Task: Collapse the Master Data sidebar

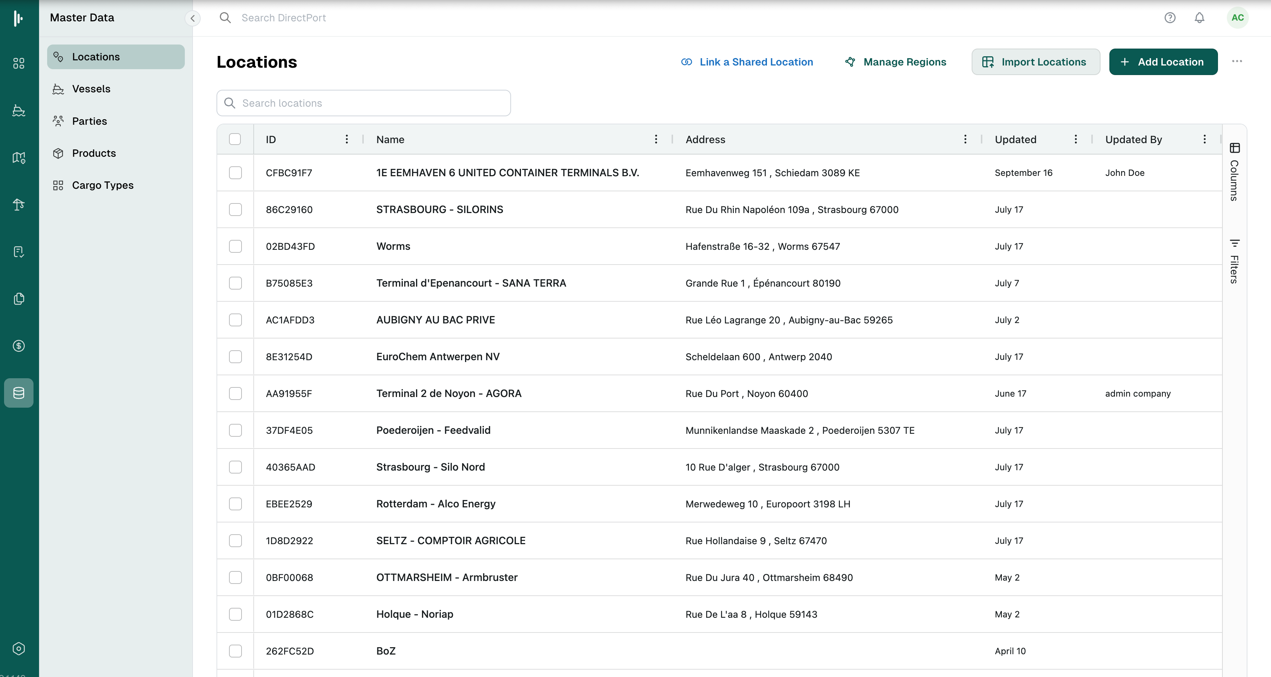Action: (193, 18)
